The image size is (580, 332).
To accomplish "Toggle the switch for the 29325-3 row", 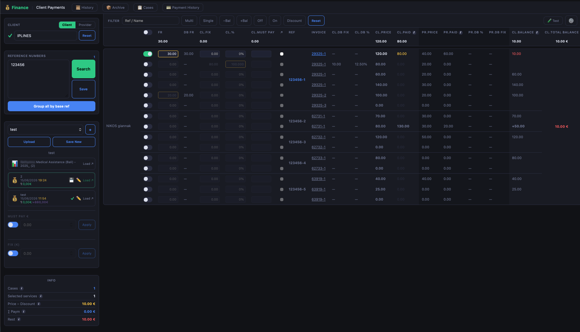I will tap(148, 105).
